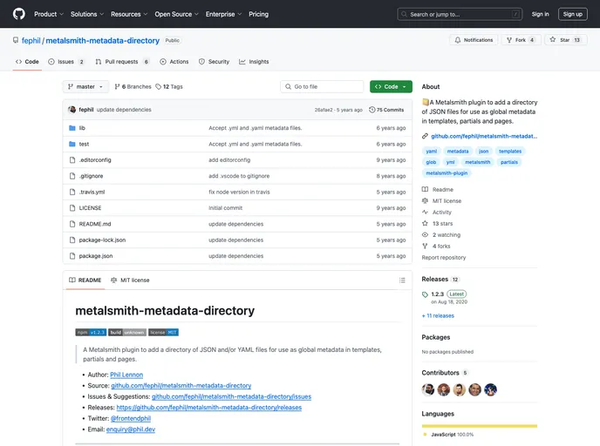This screenshot has width=600, height=446.
Task: Open metalsmith-metadata-directory repository link
Action: click(103, 41)
